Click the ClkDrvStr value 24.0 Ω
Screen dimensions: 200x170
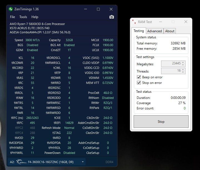tap(108, 118)
